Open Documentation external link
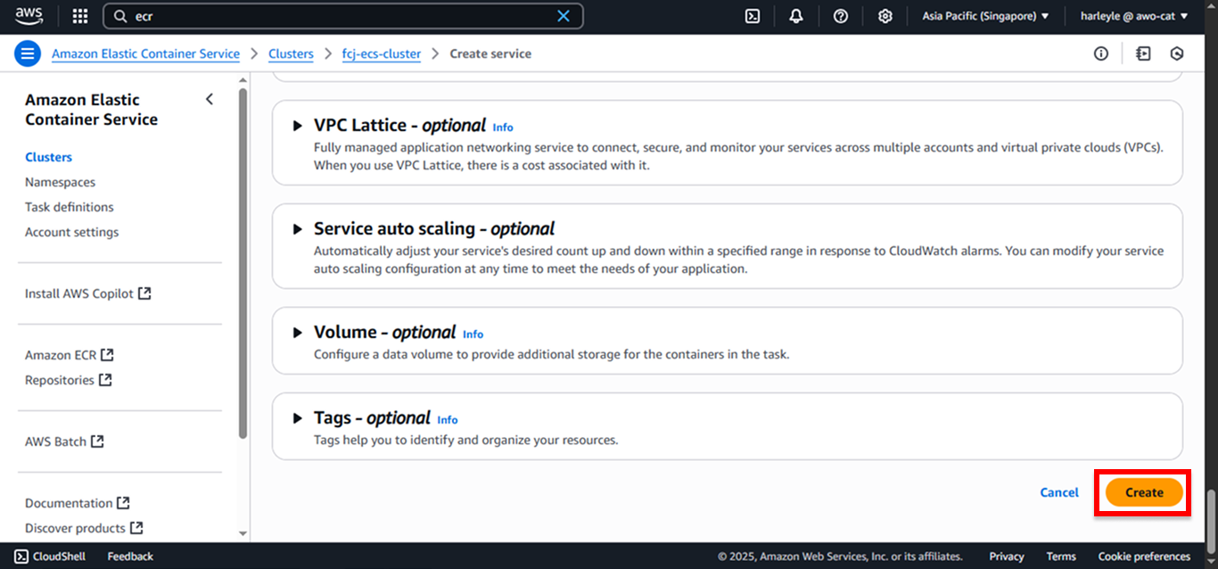1218x569 pixels. [x=77, y=503]
